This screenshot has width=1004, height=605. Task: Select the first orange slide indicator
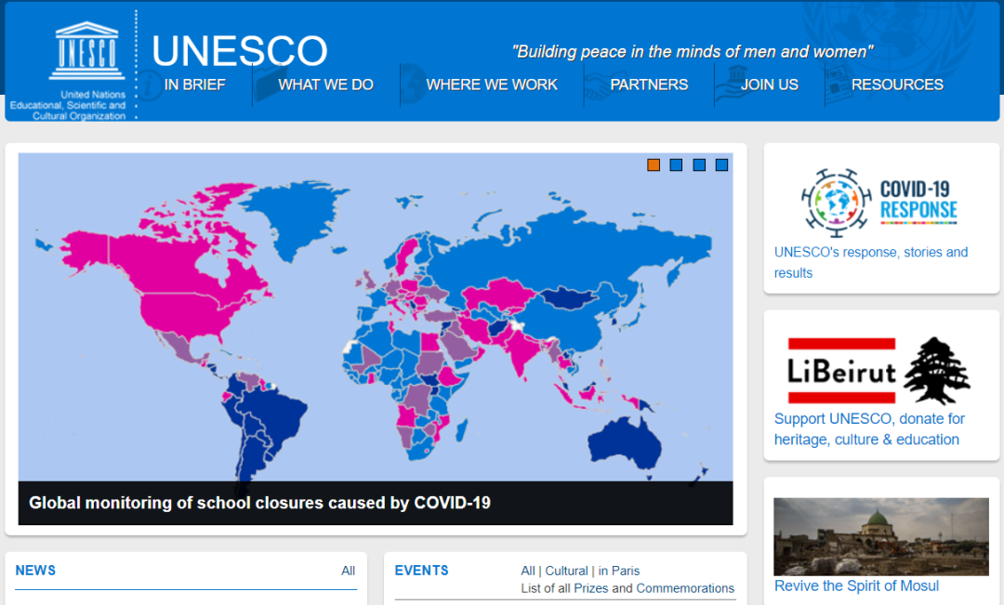[x=654, y=164]
